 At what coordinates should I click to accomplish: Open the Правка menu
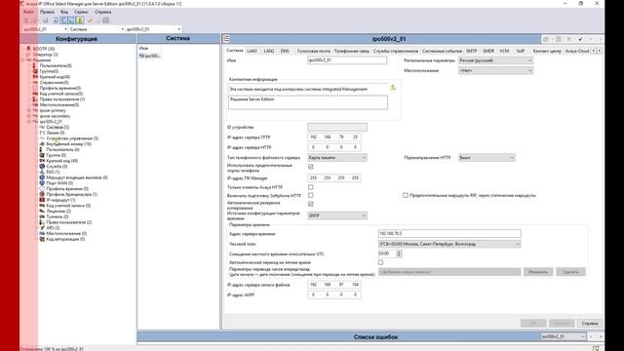(47, 12)
